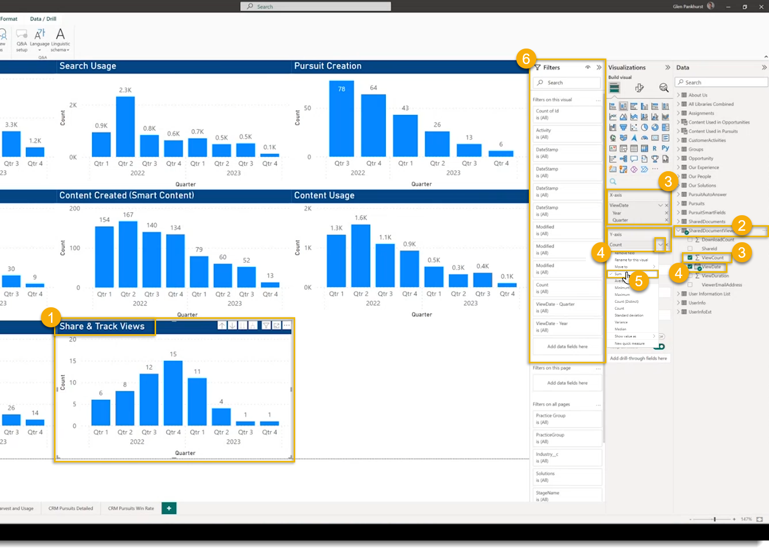Choose Sum in the aggregation menu

(x=618, y=274)
